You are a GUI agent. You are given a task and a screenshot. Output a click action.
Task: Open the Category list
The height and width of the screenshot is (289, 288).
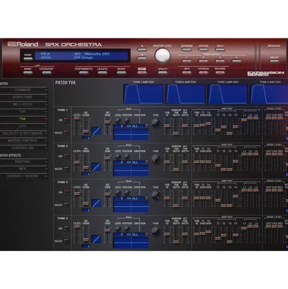[46, 73]
